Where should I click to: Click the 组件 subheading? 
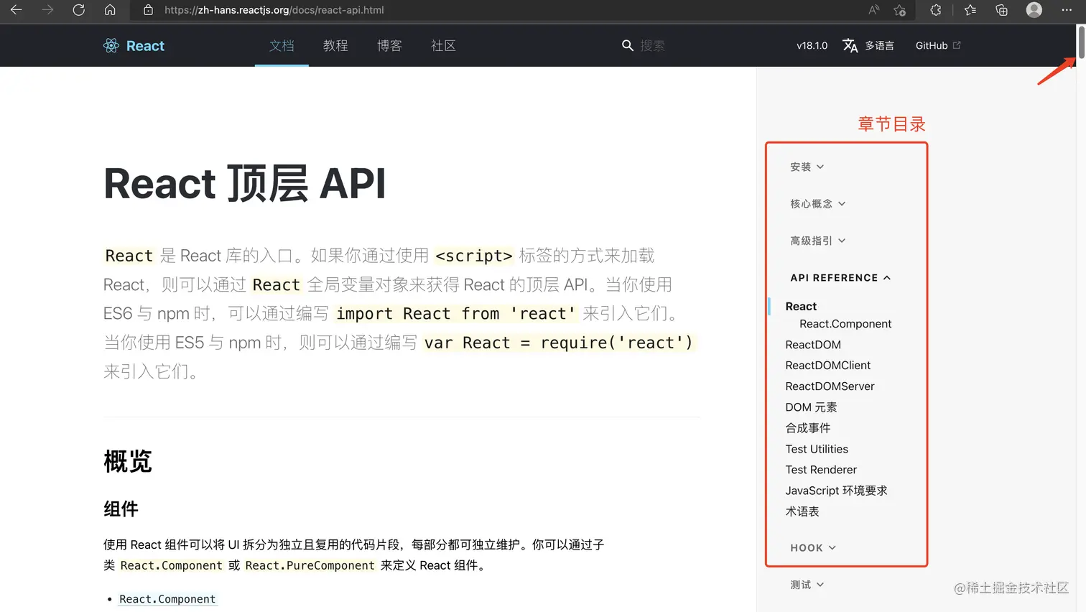121,509
